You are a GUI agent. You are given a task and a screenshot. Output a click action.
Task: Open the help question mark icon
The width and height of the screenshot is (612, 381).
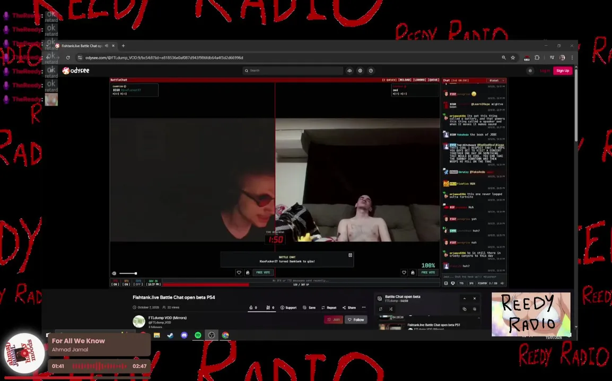(x=371, y=70)
